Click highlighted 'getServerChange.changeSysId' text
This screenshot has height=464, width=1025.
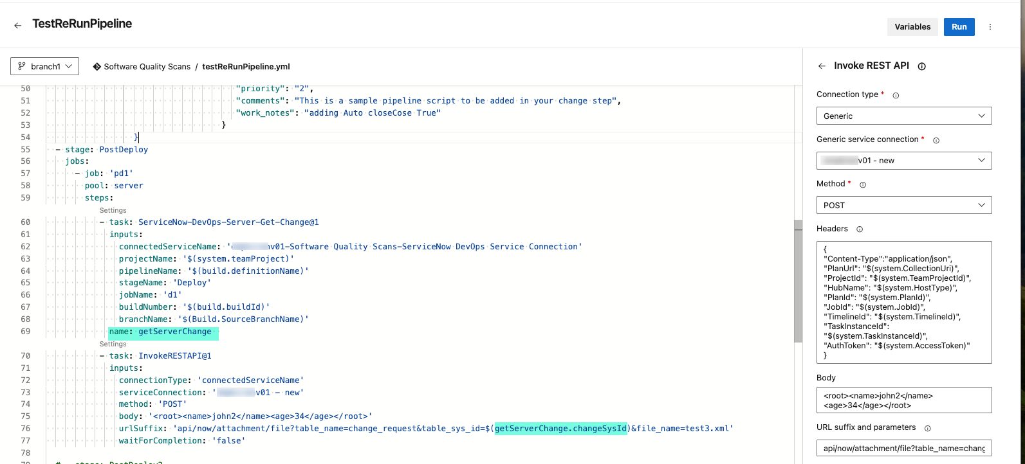[560, 429]
